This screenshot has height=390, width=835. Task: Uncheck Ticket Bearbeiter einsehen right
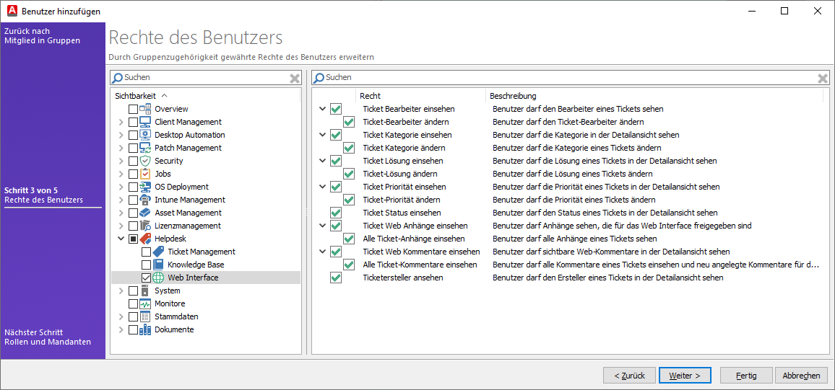(335, 109)
